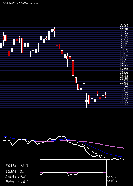The width and height of the screenshot is (133, 186).
Task: Open the <<Live MACD label
Action: click(112, 179)
